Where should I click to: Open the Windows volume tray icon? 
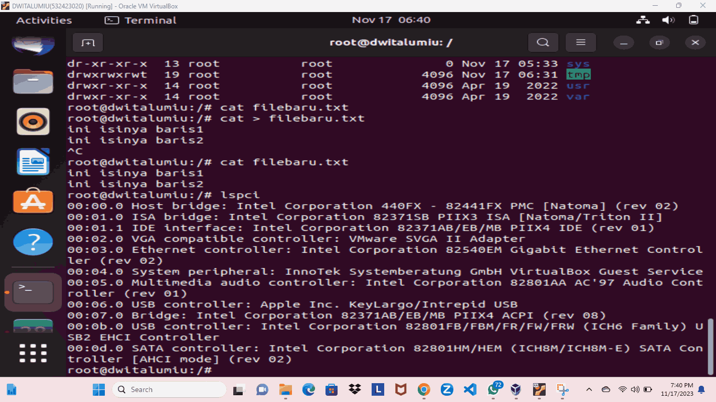click(635, 389)
